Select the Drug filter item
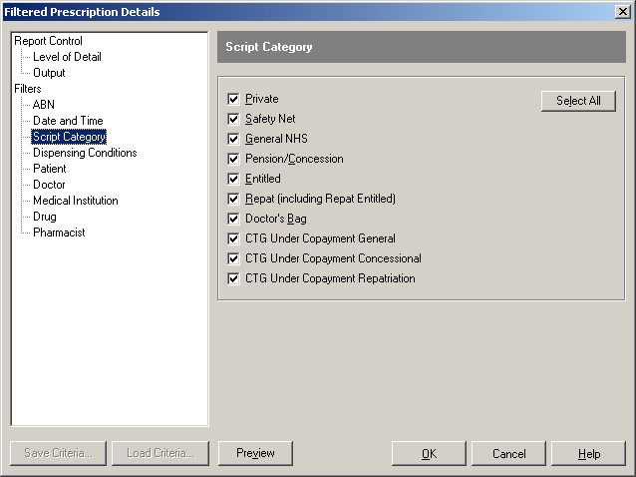 [x=45, y=217]
